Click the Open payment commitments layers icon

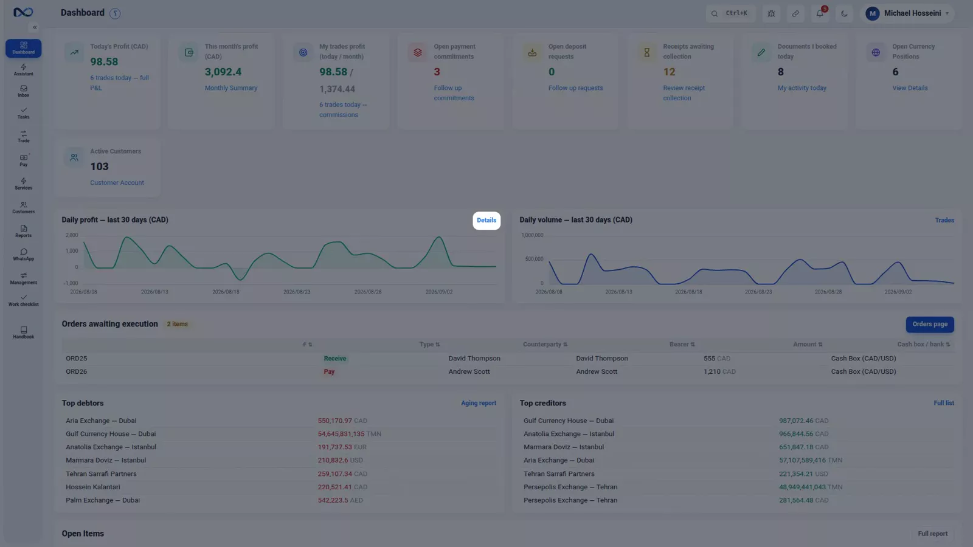click(418, 52)
